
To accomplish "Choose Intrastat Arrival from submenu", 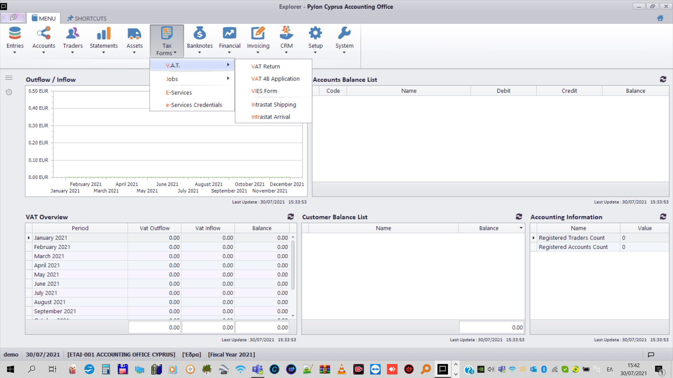I will click(270, 117).
